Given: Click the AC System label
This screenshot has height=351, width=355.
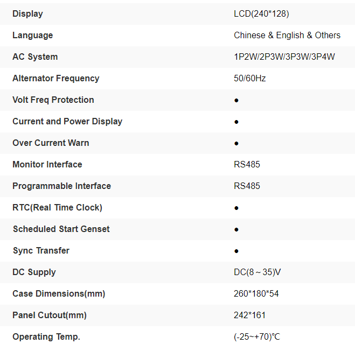Looking at the screenshot, I should (x=35, y=57).
